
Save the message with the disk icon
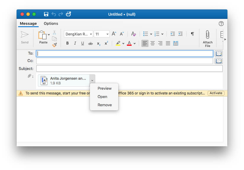46,14
